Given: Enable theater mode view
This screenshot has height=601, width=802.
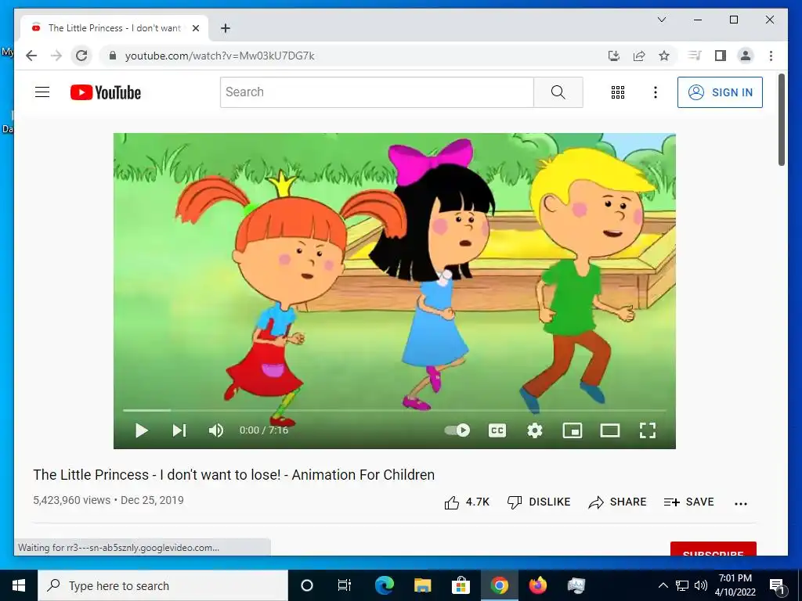Looking at the screenshot, I should [609, 430].
